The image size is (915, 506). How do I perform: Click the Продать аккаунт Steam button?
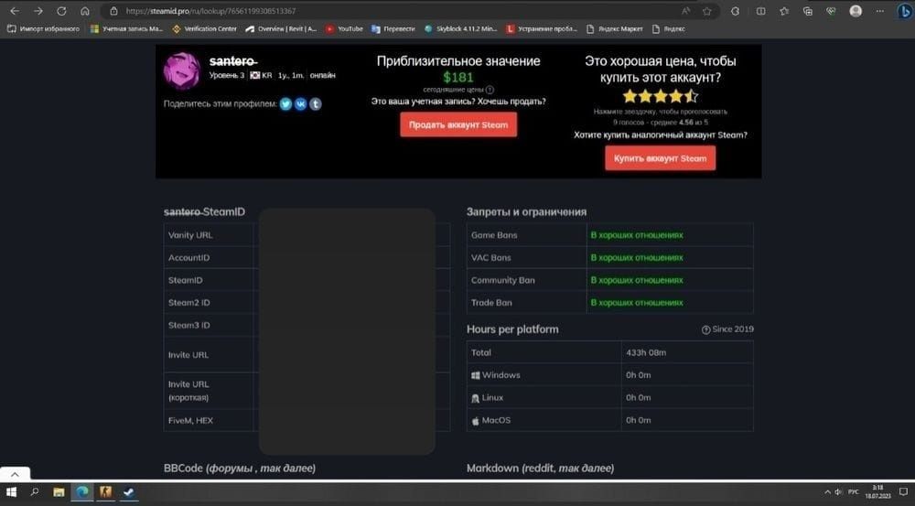pos(458,124)
